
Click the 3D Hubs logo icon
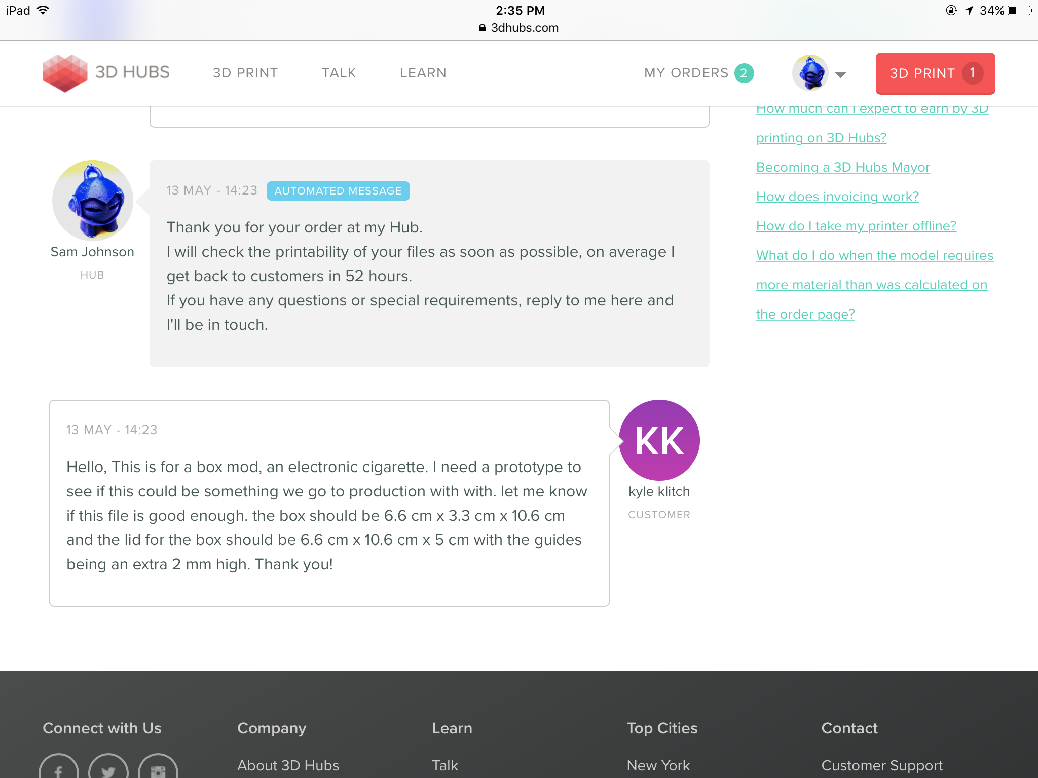(x=64, y=73)
